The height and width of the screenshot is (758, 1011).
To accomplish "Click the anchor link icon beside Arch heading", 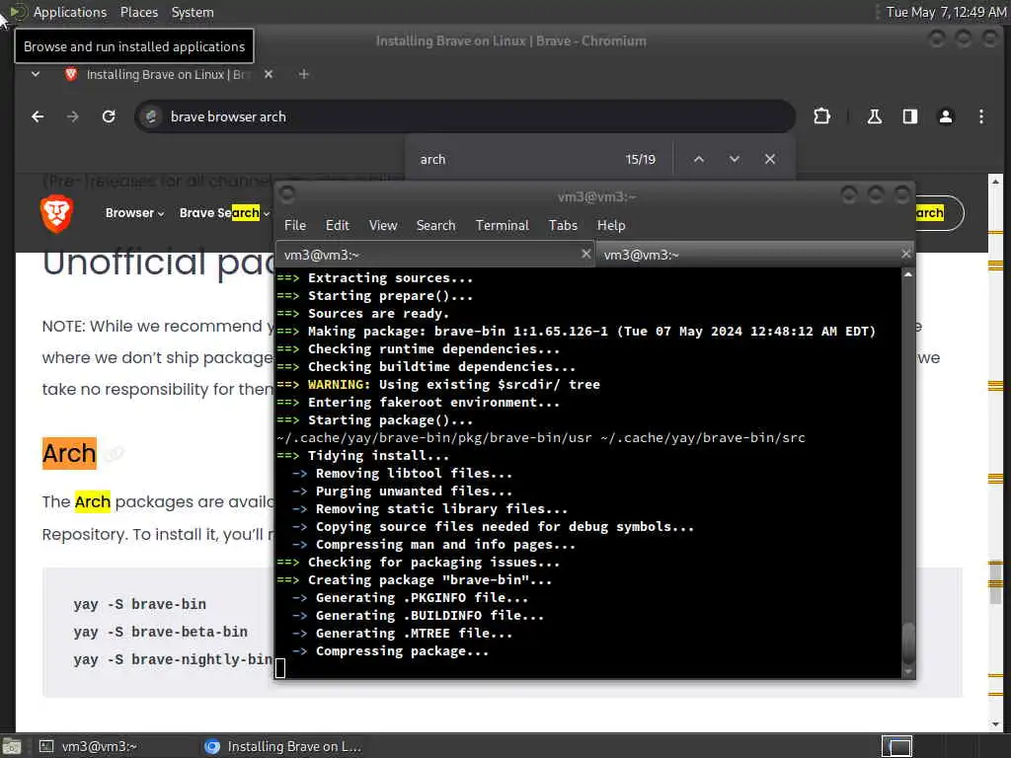I will (x=114, y=454).
